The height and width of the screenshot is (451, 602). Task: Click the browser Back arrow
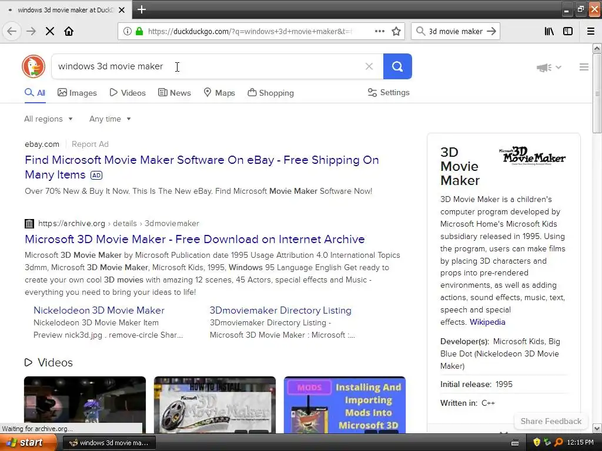coord(12,31)
